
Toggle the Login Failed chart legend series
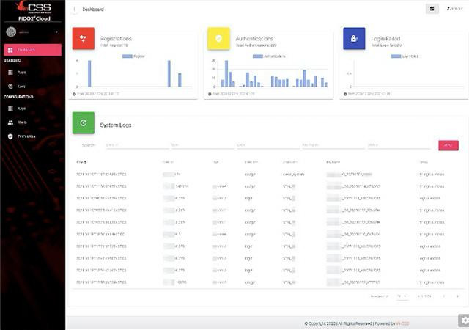point(404,56)
